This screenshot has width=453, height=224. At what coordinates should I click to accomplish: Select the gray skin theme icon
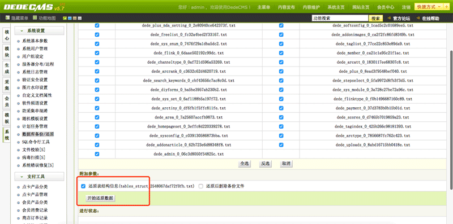pyautogui.click(x=79, y=19)
